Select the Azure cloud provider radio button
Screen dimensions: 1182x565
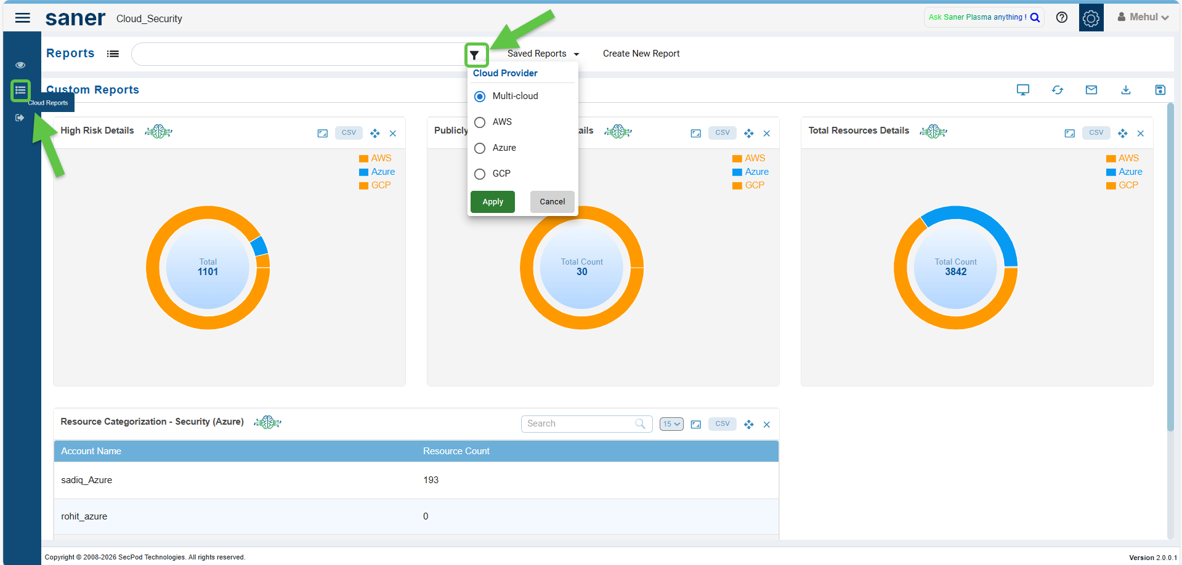[480, 148]
